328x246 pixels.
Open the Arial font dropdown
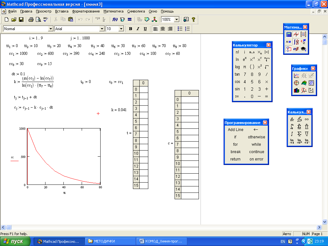102,29
